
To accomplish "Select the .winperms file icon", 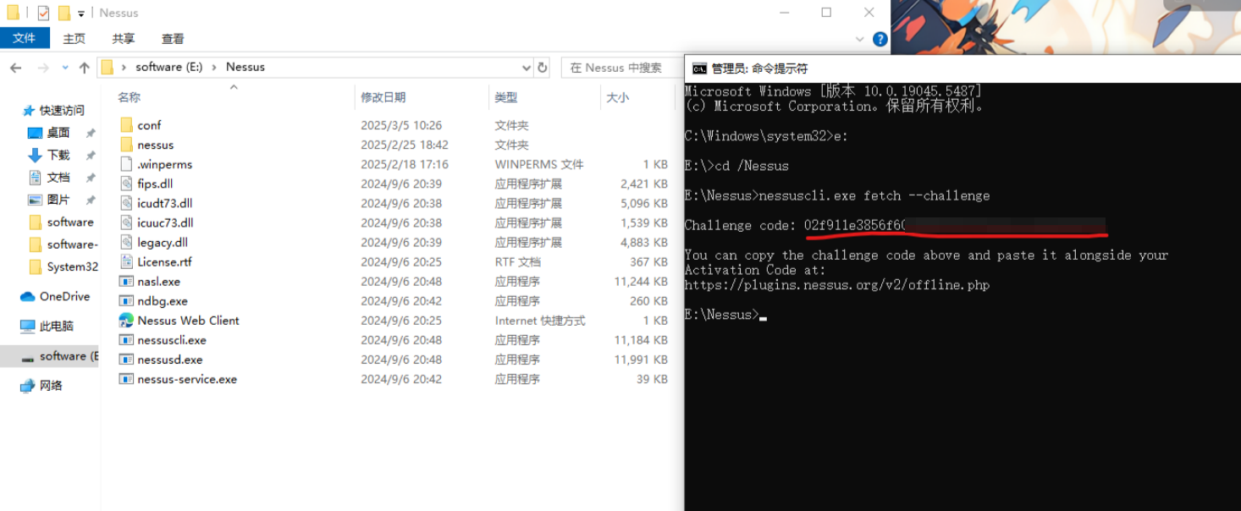I will (x=126, y=164).
